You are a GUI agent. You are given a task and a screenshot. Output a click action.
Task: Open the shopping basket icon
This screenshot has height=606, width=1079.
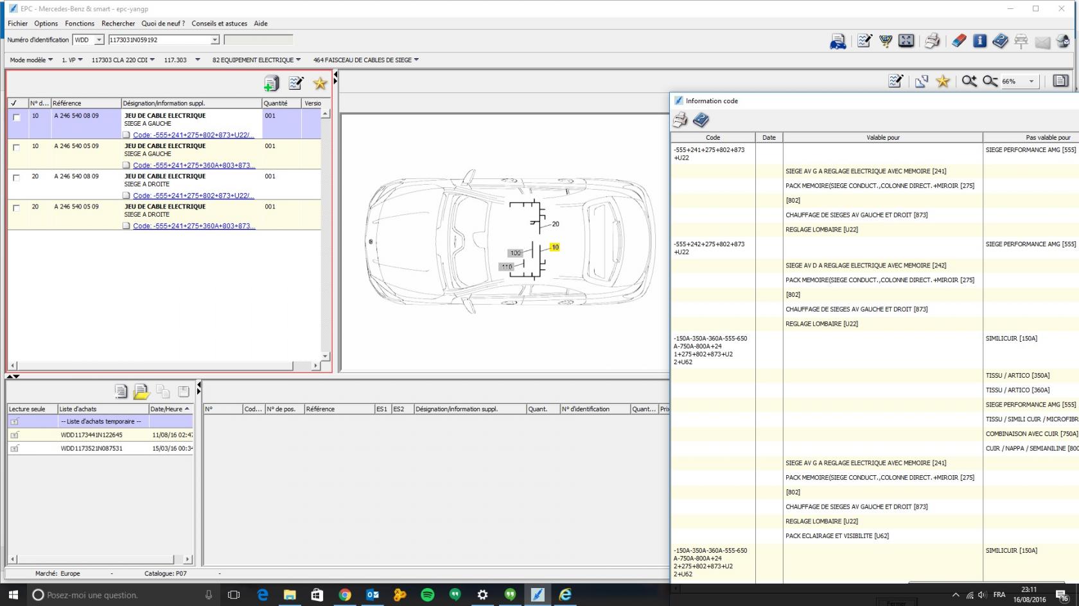point(886,41)
